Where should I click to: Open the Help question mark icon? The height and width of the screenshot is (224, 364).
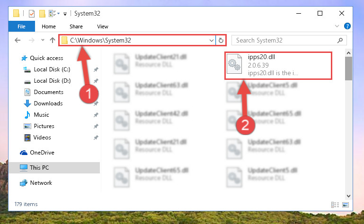(347, 26)
